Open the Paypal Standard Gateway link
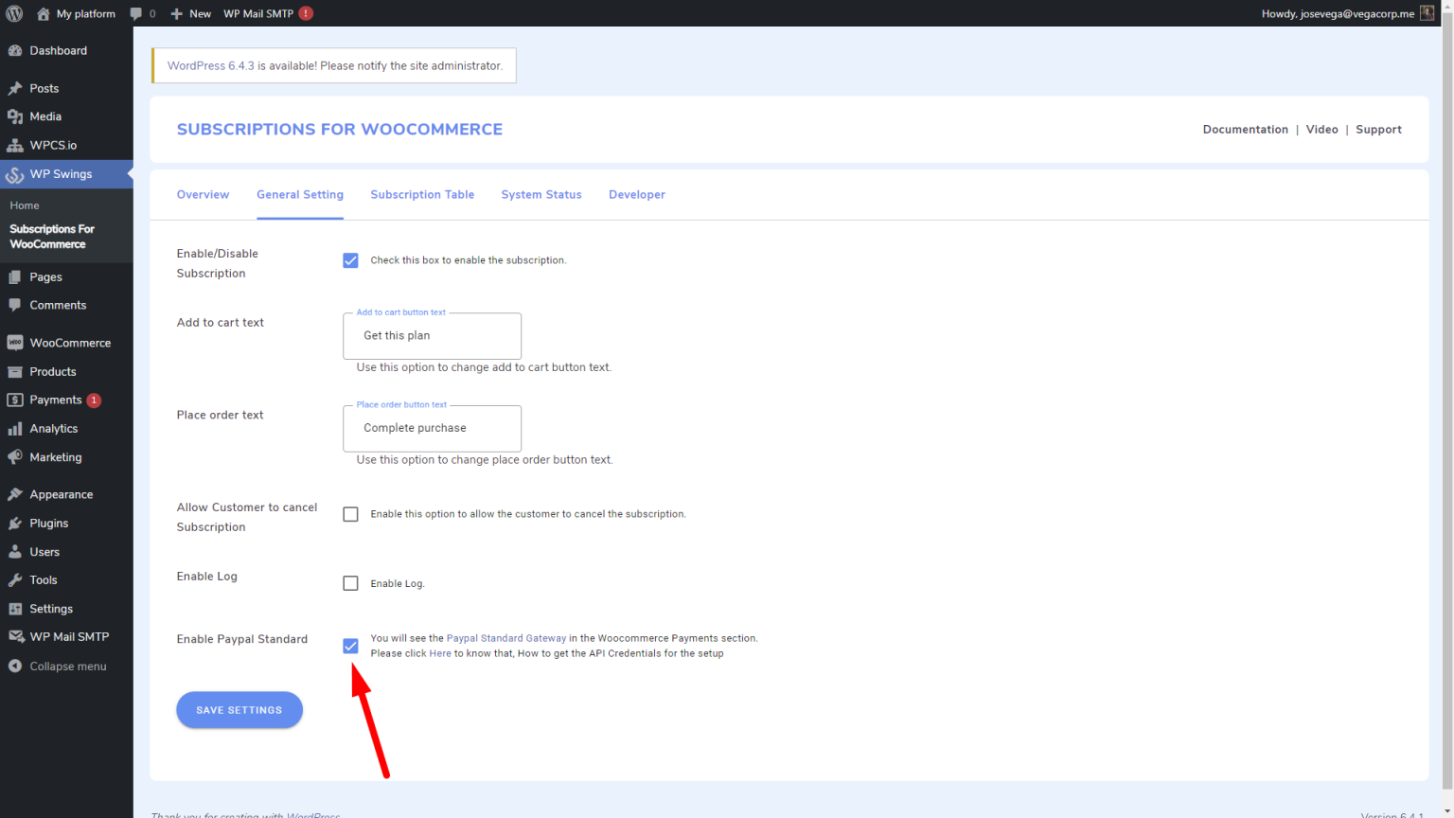The height and width of the screenshot is (818, 1454). click(x=505, y=637)
